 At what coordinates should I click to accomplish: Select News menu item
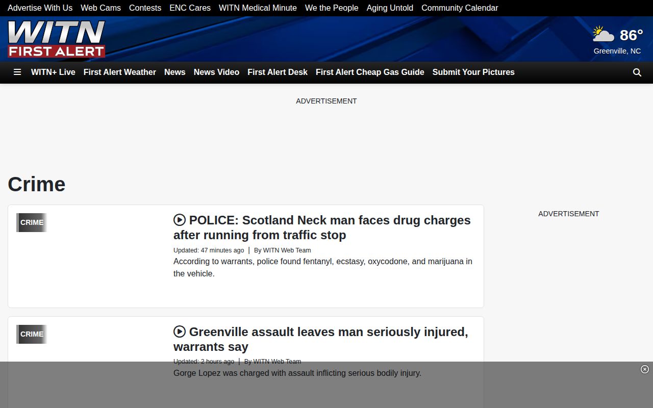[175, 72]
